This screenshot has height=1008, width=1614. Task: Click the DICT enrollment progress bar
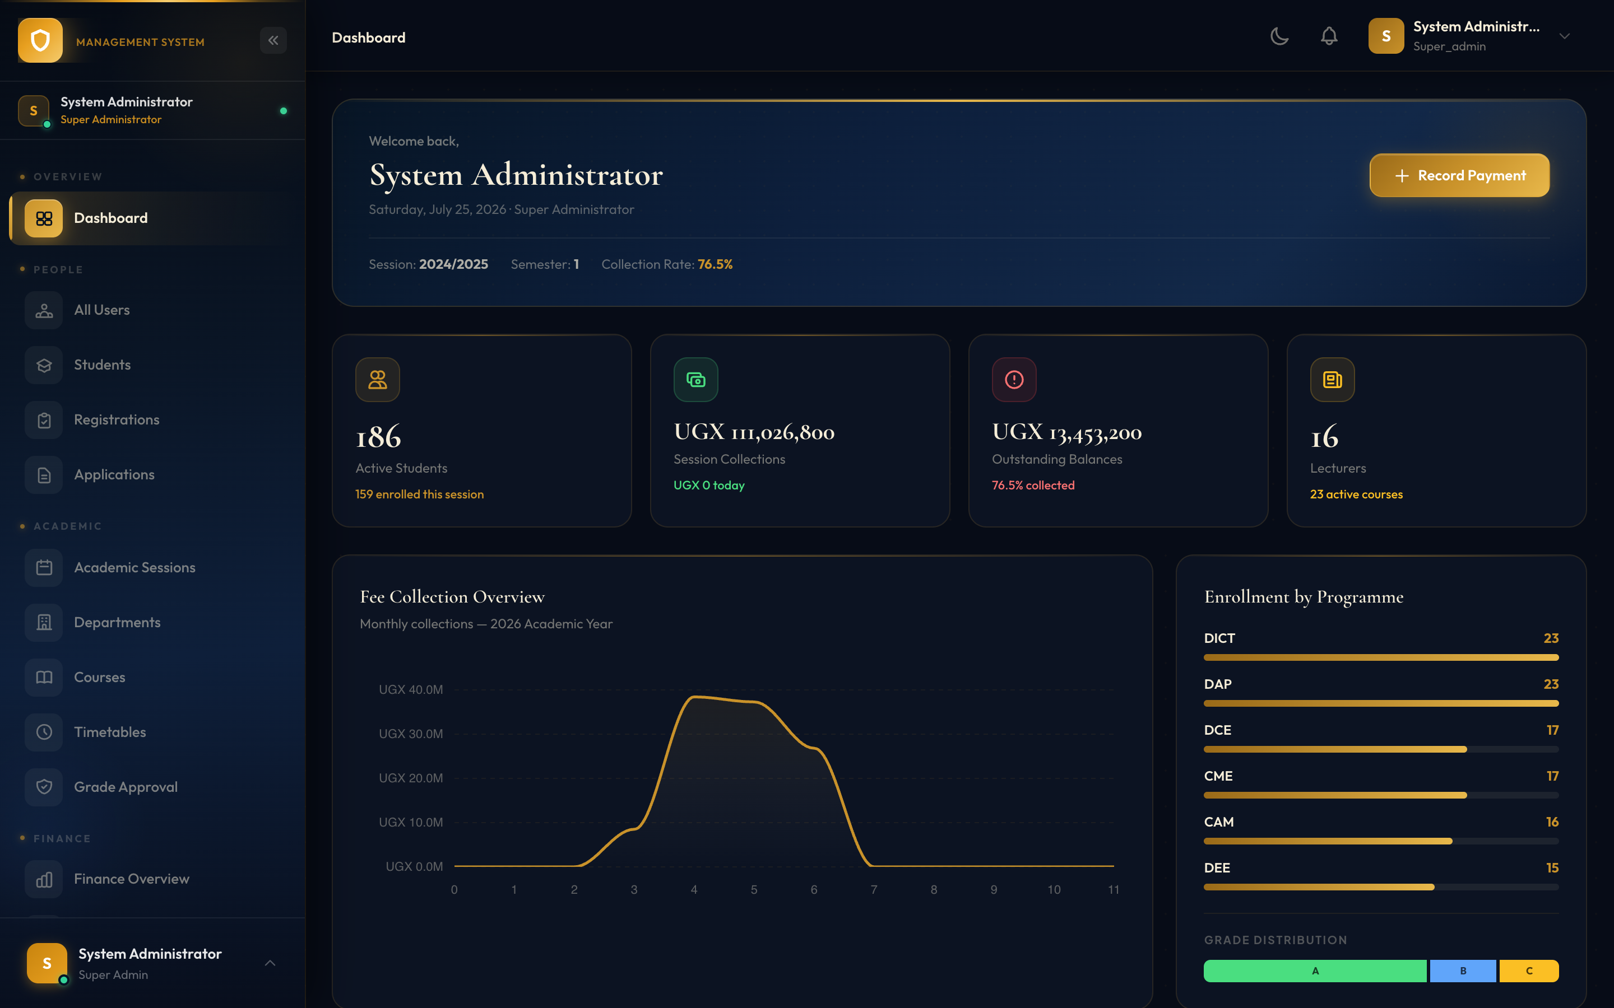1380,657
